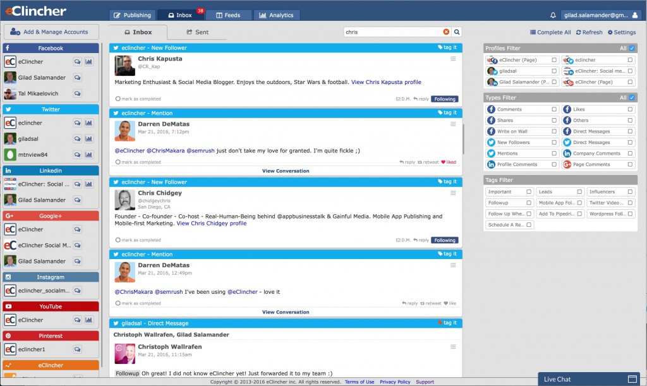The height and width of the screenshot is (386, 647).
Task: Check the Important tag filter
Action: click(529, 192)
